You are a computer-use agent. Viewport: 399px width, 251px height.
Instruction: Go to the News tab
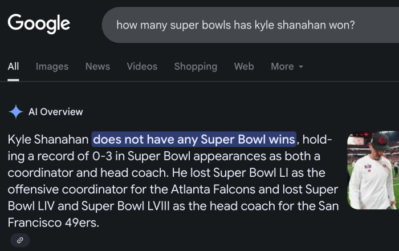point(97,66)
